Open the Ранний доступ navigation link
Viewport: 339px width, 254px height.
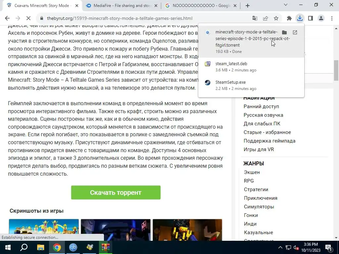click(x=261, y=106)
